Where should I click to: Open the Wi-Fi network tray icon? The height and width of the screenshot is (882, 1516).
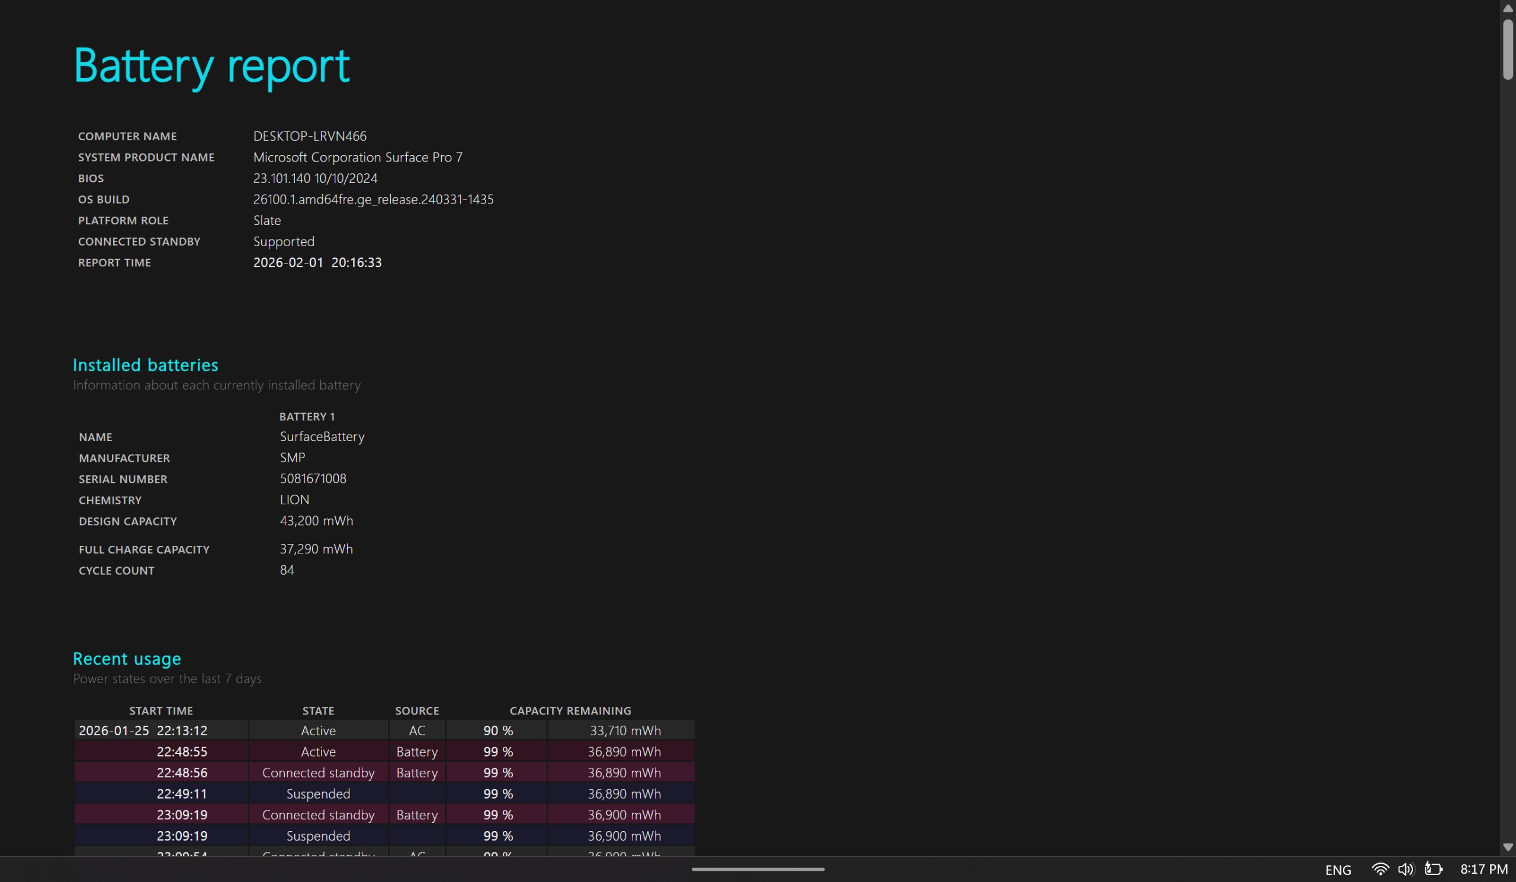[1379, 870]
